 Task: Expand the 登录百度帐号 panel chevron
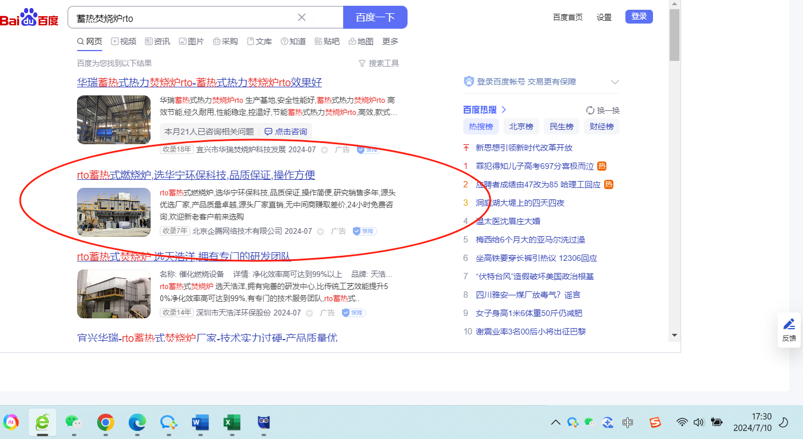[x=614, y=82]
